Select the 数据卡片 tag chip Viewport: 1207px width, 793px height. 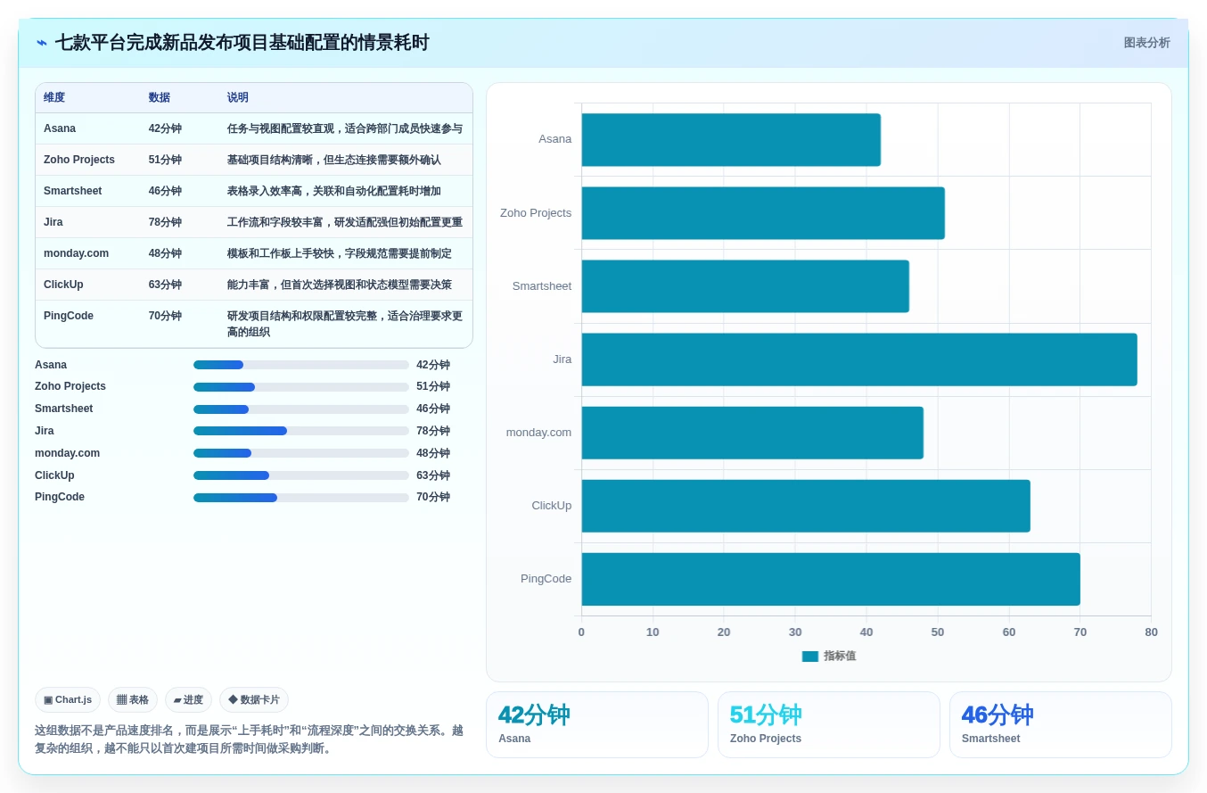click(x=254, y=699)
